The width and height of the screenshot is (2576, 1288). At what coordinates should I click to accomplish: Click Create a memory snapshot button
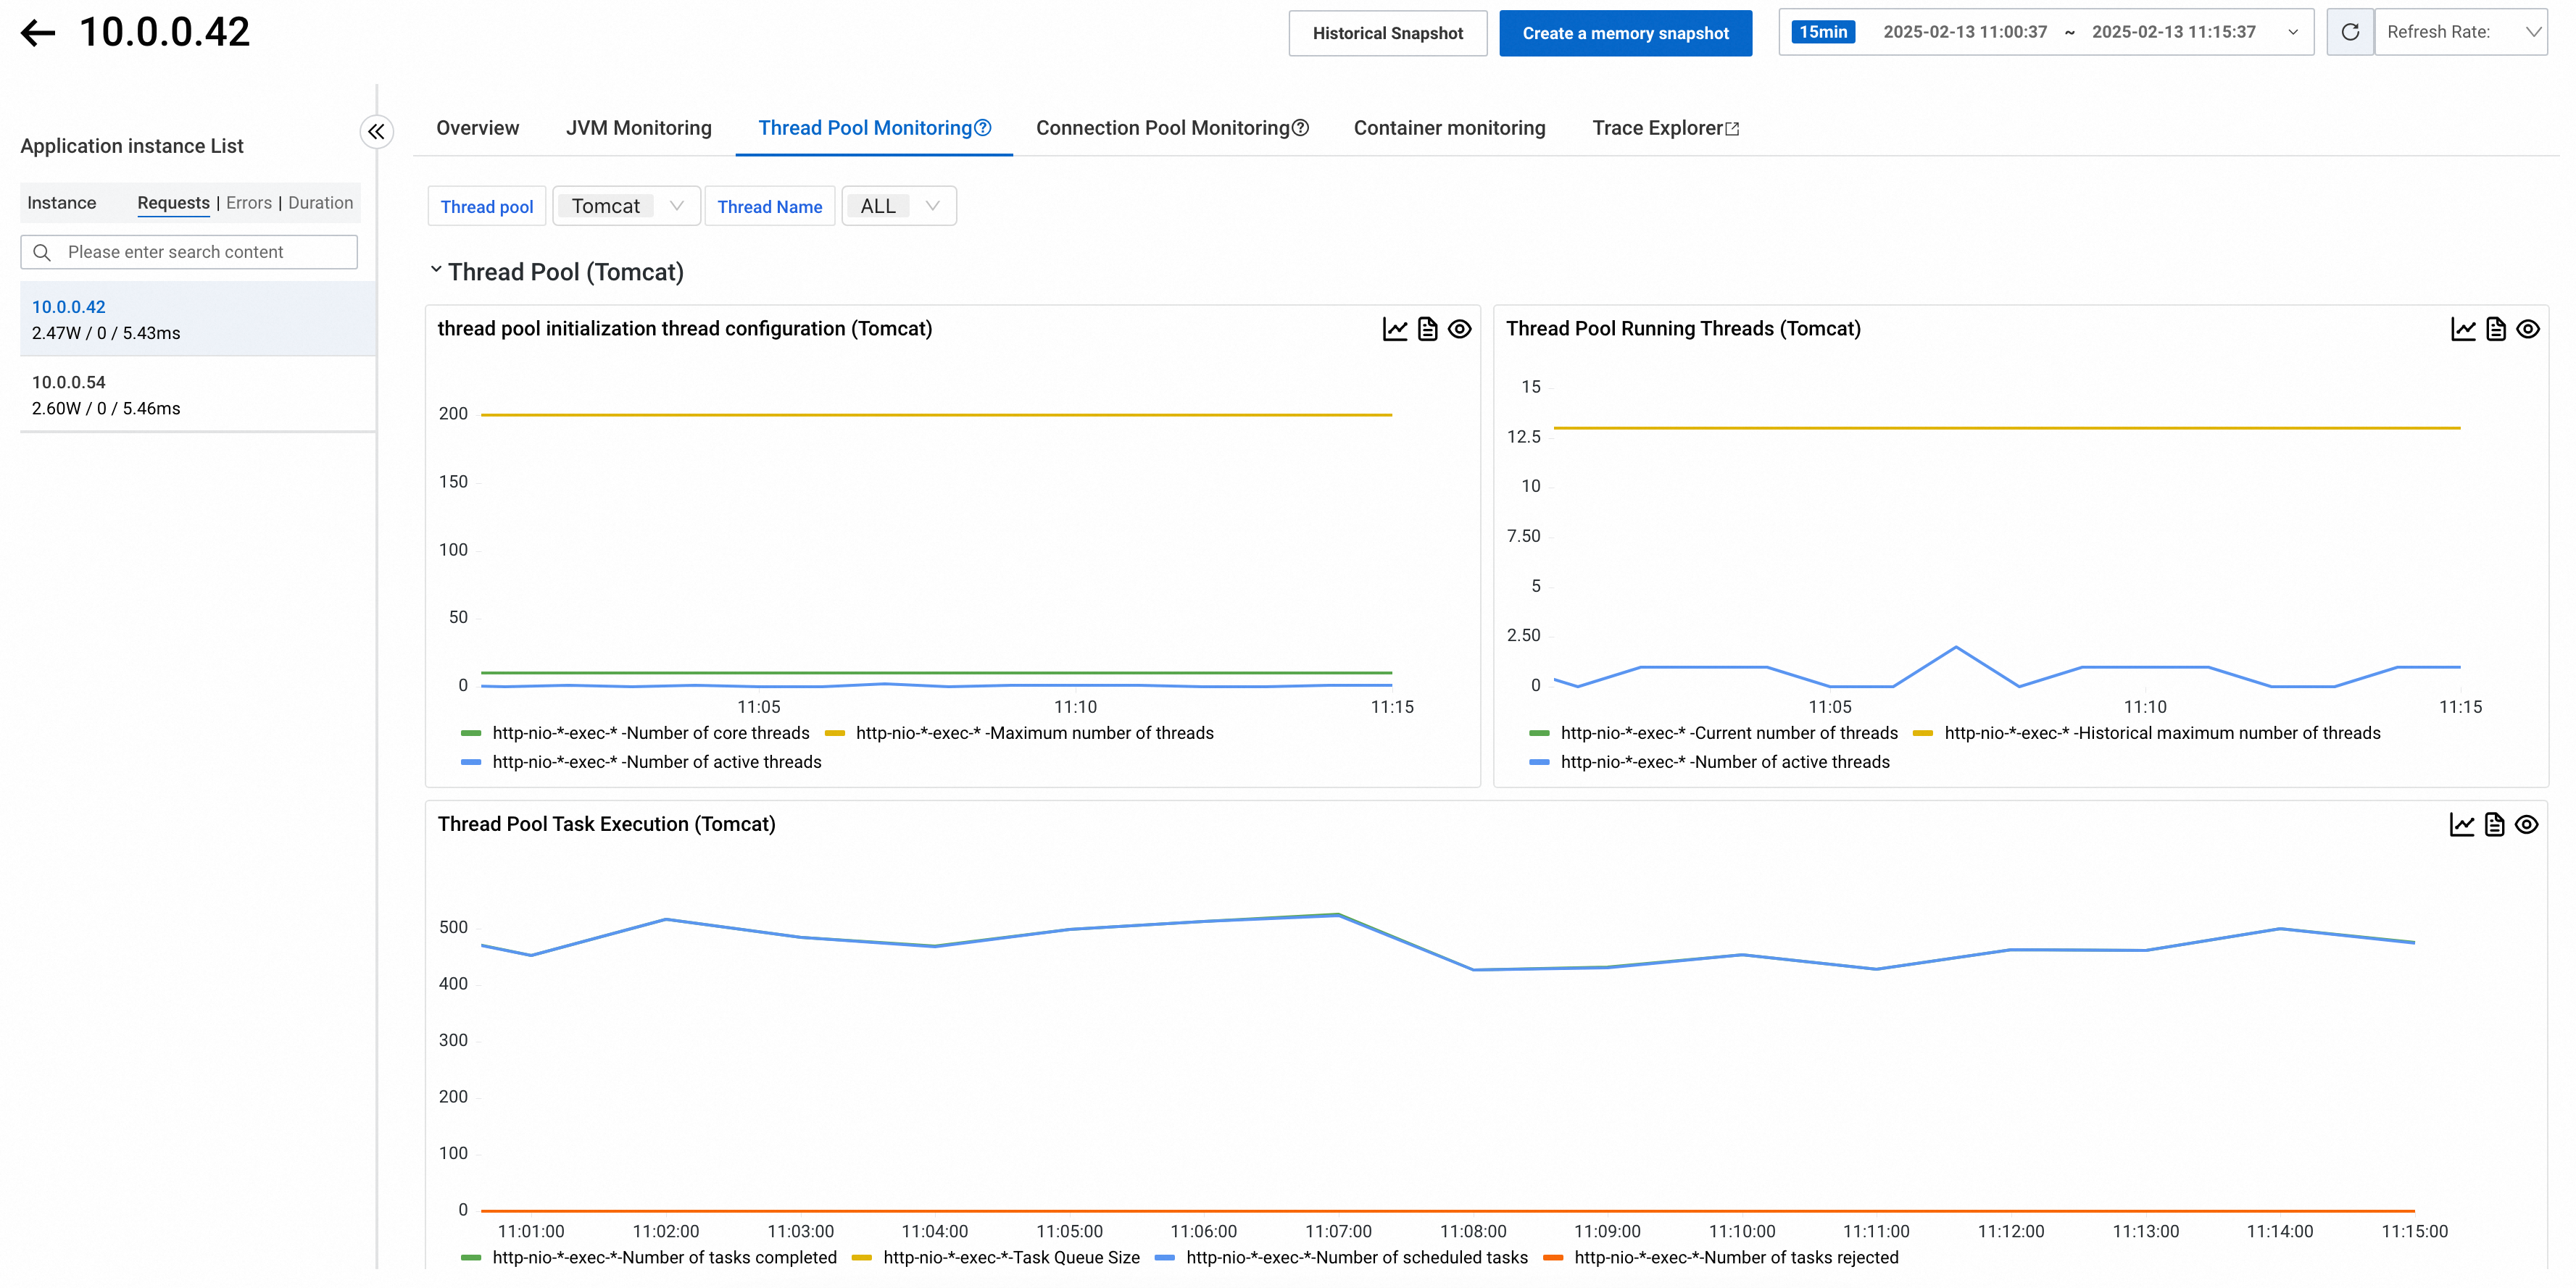click(1625, 33)
